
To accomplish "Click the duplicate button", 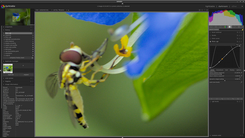I will (11, 75).
